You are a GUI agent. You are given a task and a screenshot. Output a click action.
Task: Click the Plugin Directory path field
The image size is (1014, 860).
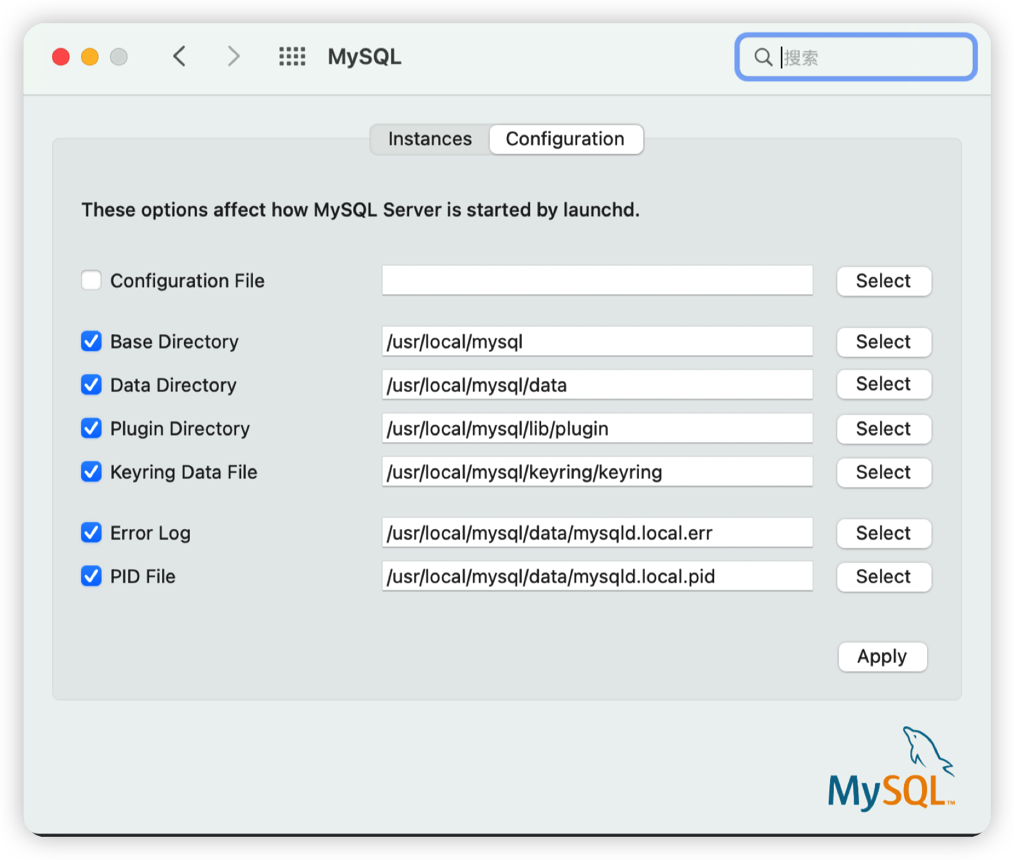coord(597,428)
